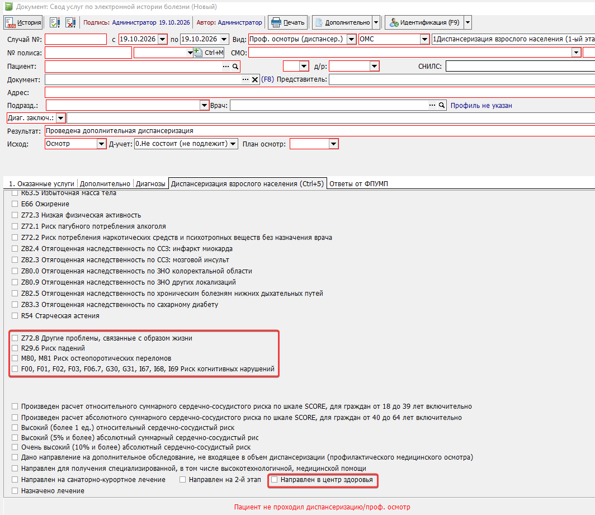The image size is (595, 515).
Task: Expand the Подразд. dropdown list
Action: [204, 105]
